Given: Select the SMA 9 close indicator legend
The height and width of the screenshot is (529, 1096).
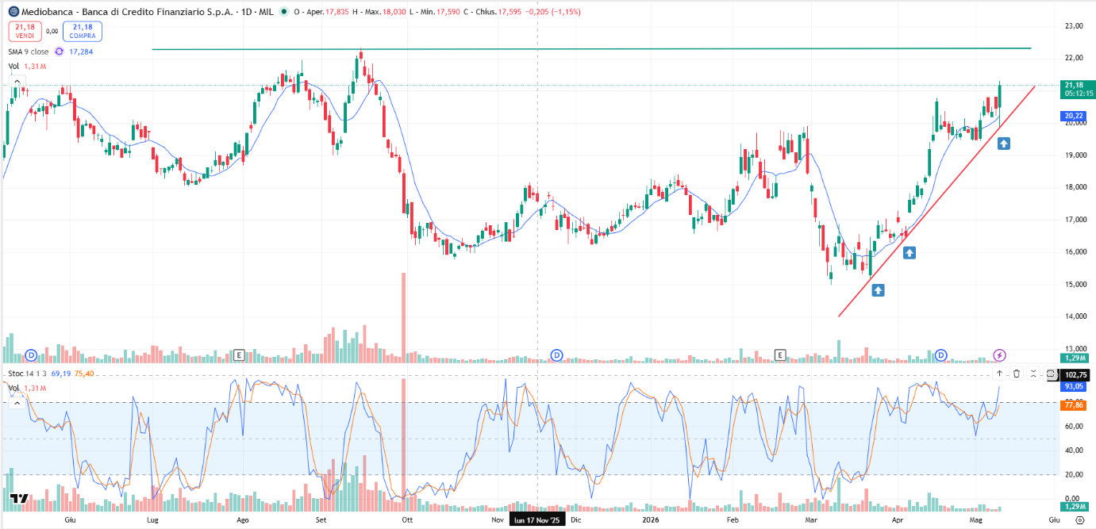Looking at the screenshot, I should [x=29, y=52].
